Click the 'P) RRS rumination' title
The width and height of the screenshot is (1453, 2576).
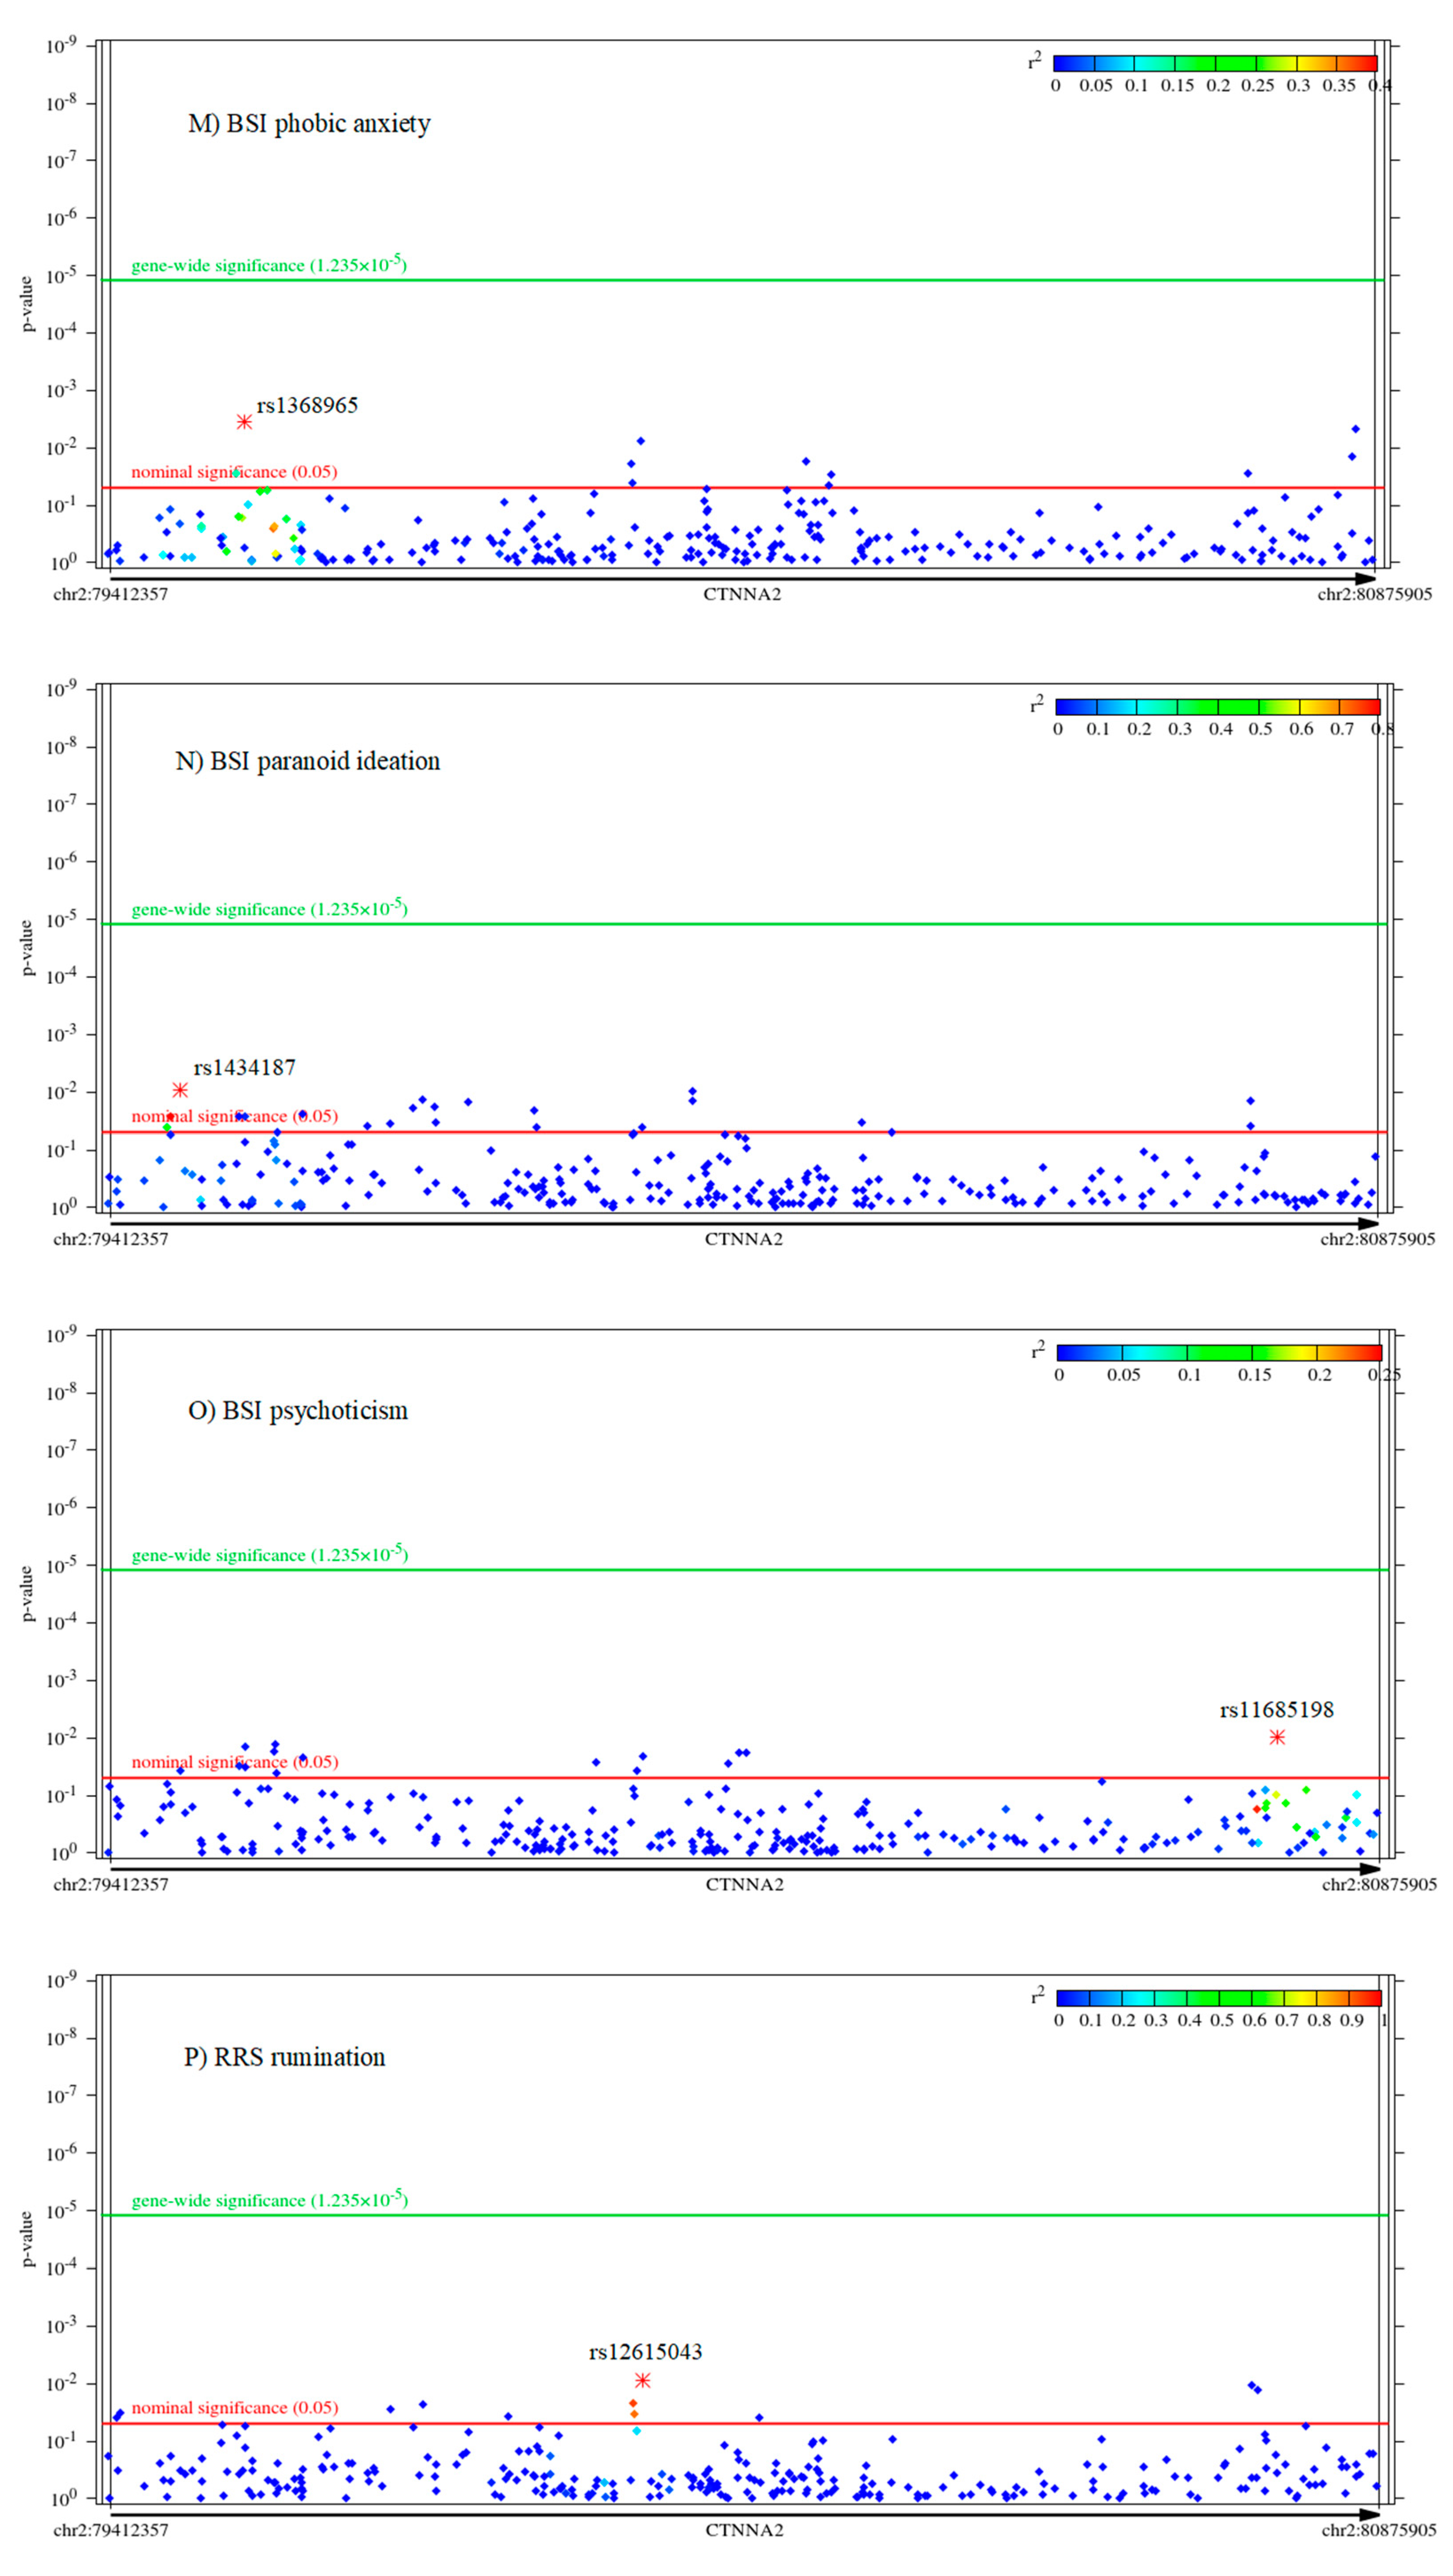tap(285, 2057)
